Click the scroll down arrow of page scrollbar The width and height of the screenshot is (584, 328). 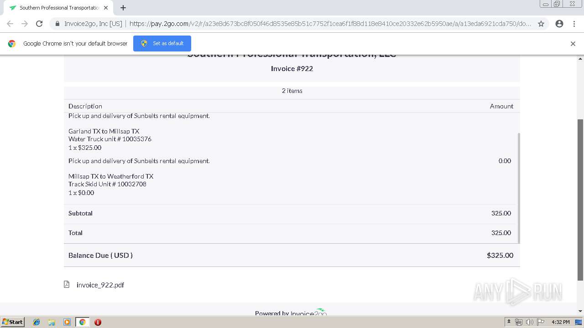click(580, 312)
